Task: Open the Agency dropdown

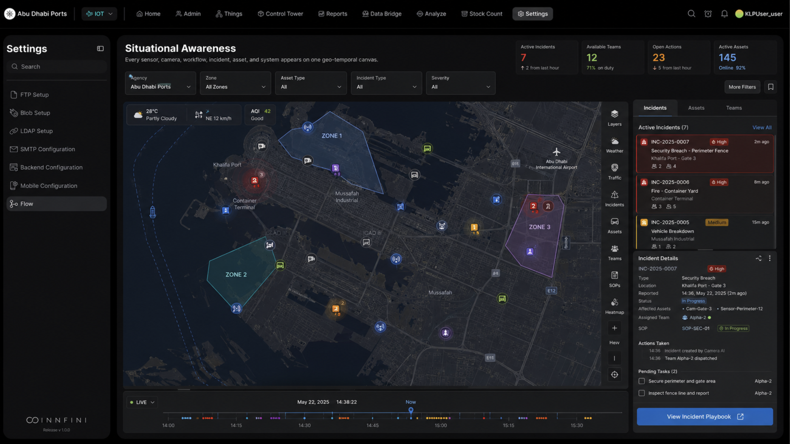Action: click(160, 83)
